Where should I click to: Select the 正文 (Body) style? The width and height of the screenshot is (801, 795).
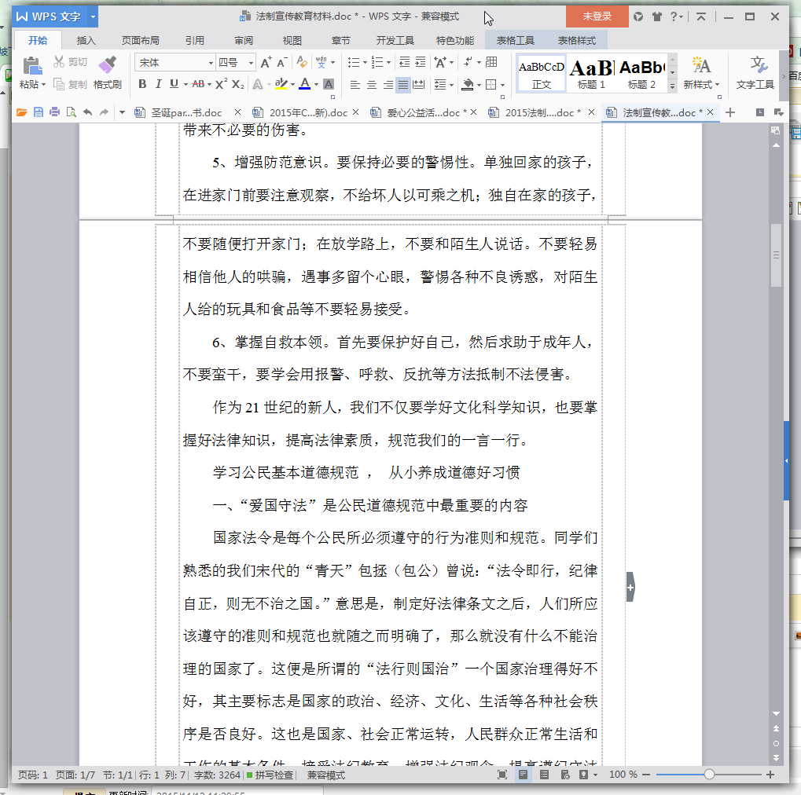point(542,74)
